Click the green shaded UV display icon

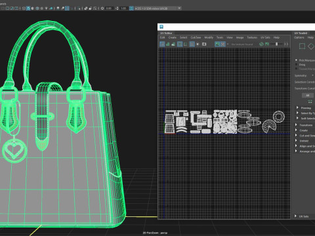pos(168,44)
